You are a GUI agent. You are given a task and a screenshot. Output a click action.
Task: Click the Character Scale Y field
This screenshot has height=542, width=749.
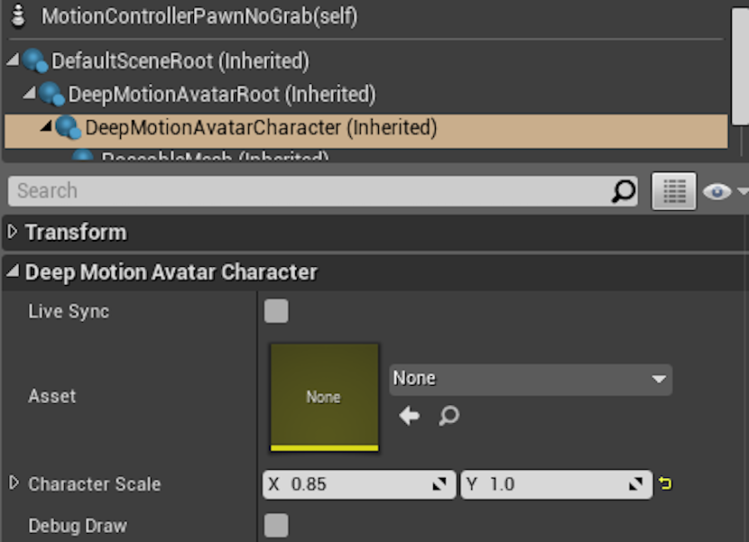pyautogui.click(x=557, y=484)
